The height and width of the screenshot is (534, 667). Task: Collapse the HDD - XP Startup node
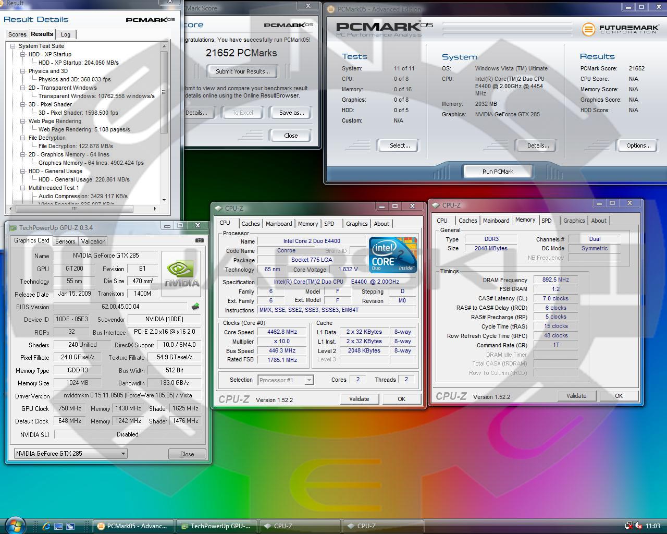[23, 54]
